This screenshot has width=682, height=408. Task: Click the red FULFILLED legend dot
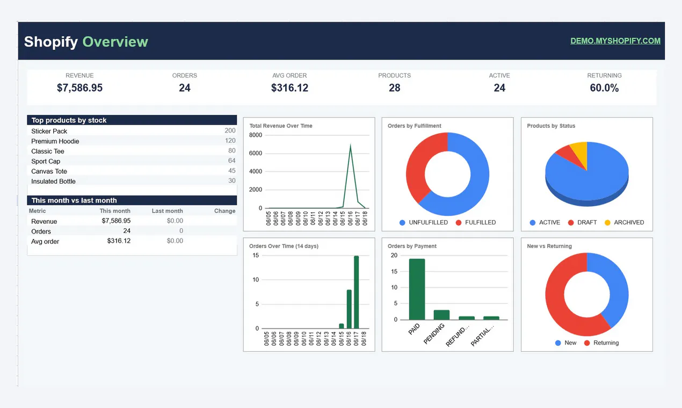click(x=459, y=222)
